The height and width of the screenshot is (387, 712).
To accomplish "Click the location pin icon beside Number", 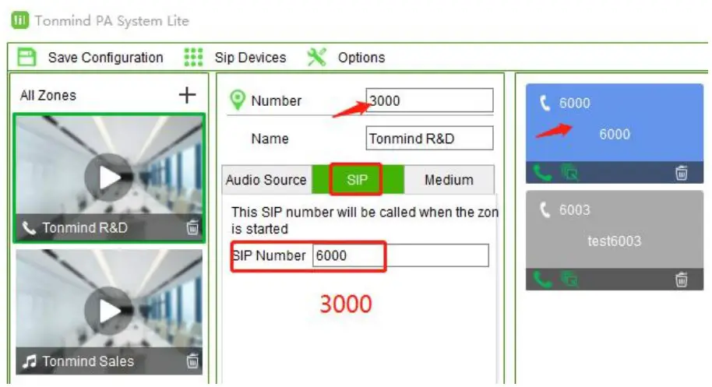I will 237,100.
